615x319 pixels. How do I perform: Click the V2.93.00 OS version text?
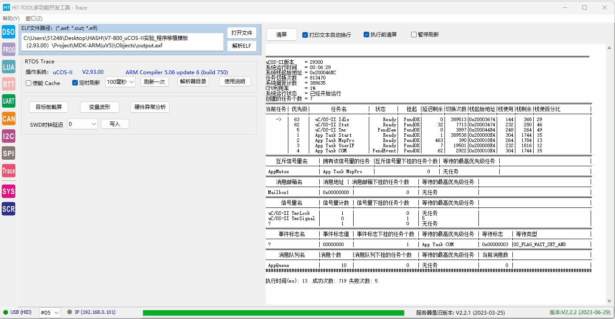point(93,72)
